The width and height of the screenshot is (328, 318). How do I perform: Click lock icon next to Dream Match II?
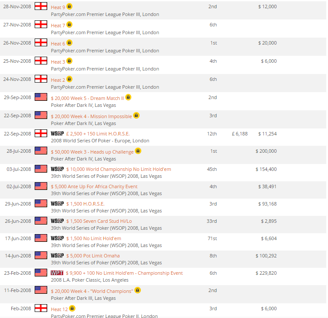pyautogui.click(x=128, y=97)
